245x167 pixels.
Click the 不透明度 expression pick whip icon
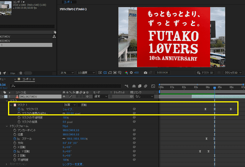coord(134,160)
